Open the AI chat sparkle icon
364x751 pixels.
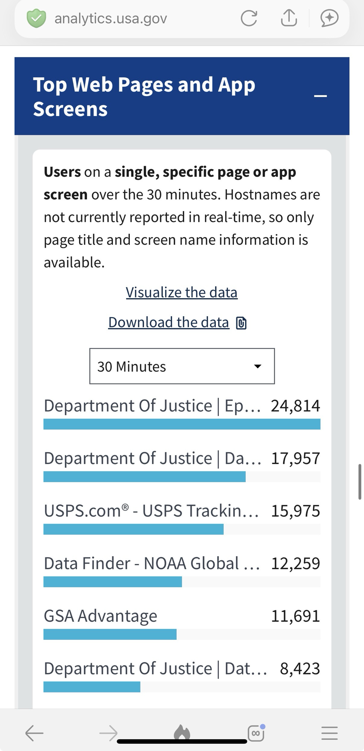point(329,18)
